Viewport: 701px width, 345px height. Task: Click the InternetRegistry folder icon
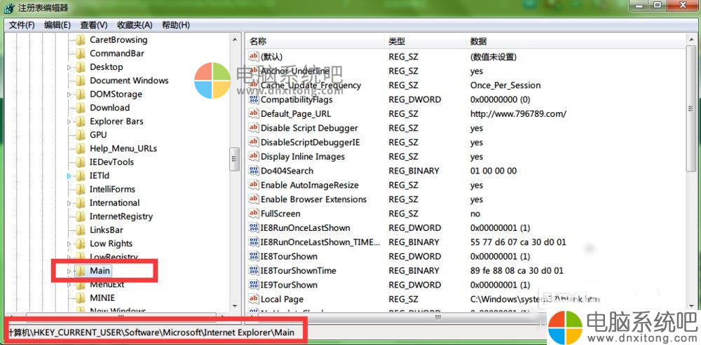click(x=81, y=216)
